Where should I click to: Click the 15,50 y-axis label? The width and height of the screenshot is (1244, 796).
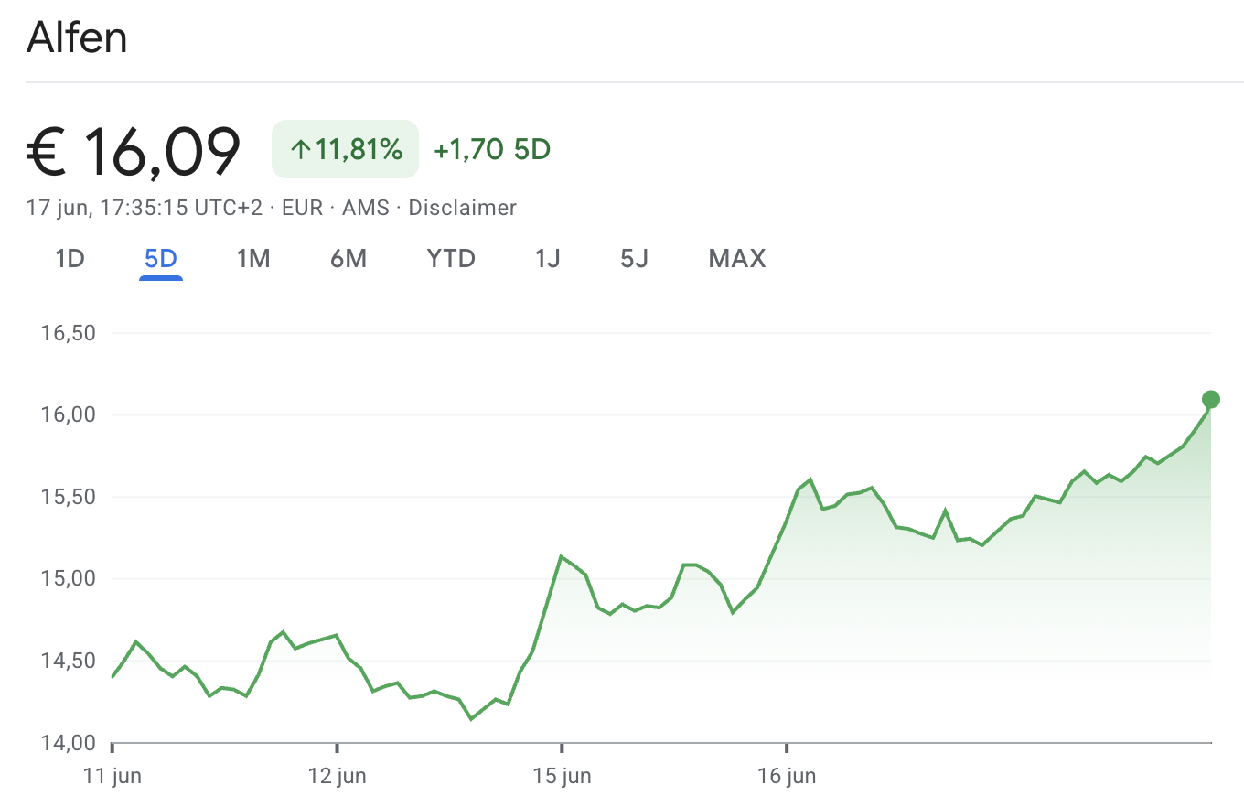pyautogui.click(x=69, y=497)
